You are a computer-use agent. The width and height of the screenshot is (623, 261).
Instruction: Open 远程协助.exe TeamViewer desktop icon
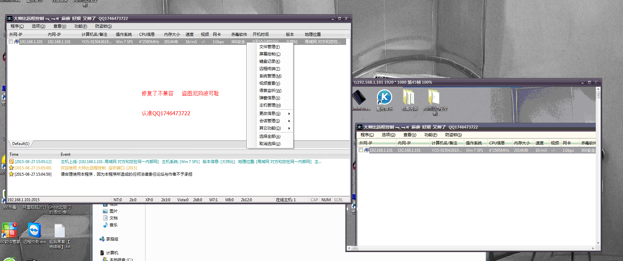coord(34,233)
